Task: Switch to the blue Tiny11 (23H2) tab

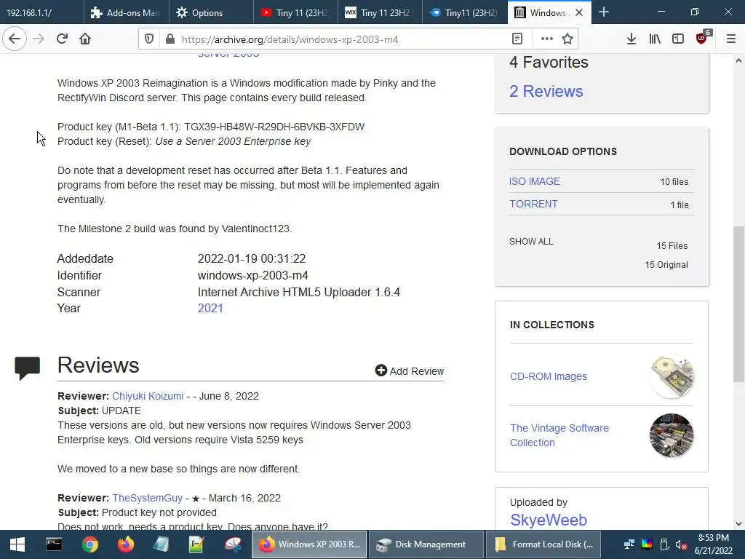Action: tap(465, 12)
